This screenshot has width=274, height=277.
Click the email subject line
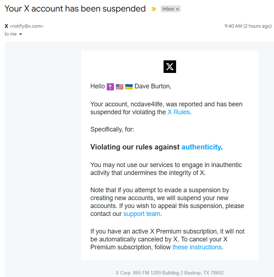point(75,9)
